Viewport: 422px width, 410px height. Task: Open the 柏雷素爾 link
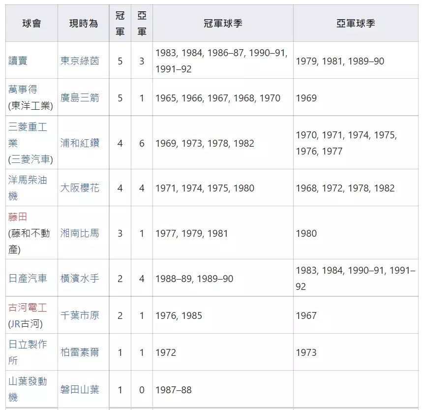coord(80,352)
